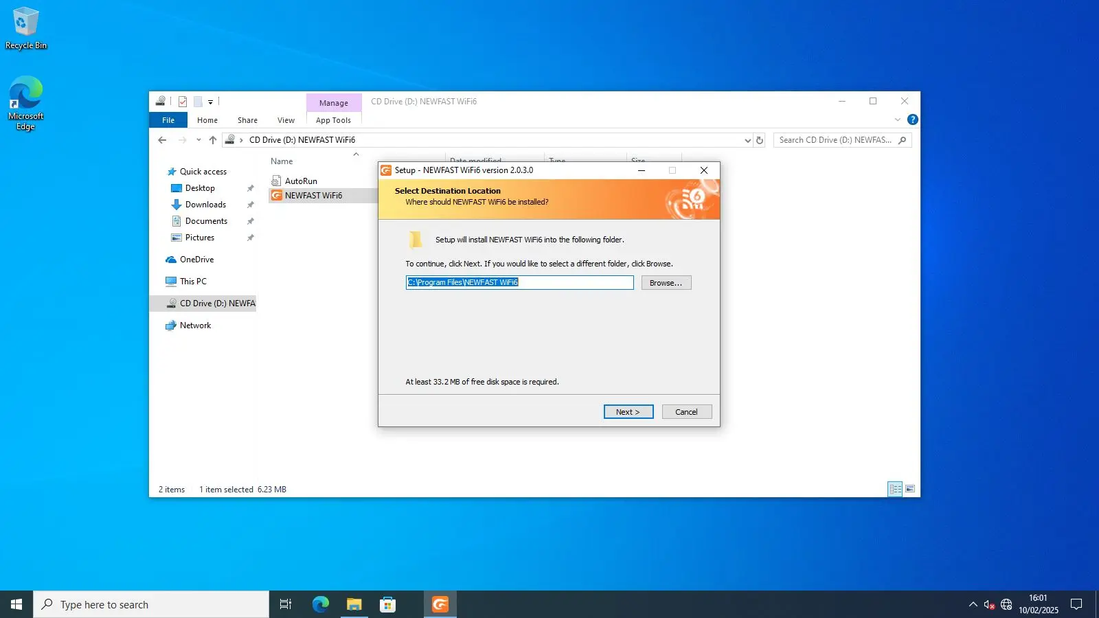Viewport: 1099px width, 618px height.
Task: Go up one folder level
Action: click(213, 140)
